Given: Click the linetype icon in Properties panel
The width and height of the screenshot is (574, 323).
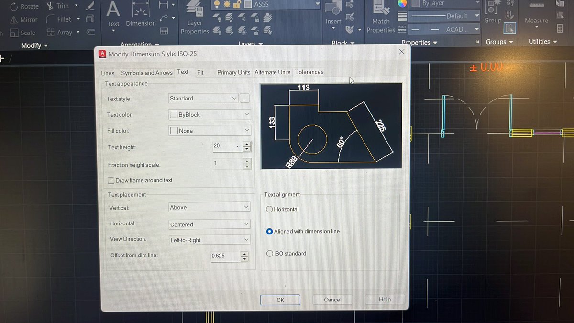Looking at the screenshot, I should pyautogui.click(x=402, y=29).
